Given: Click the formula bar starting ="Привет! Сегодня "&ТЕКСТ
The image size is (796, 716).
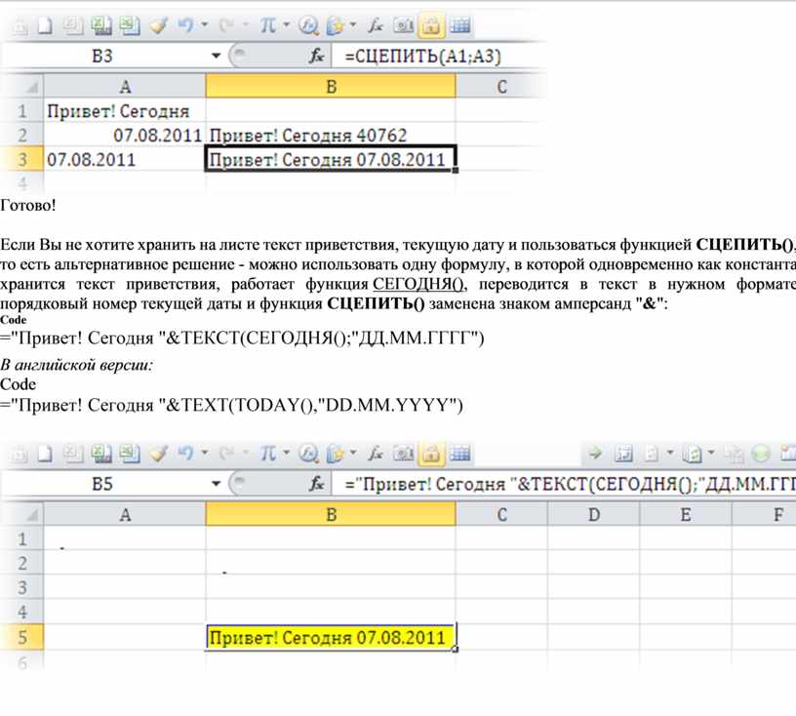Looking at the screenshot, I should click(564, 484).
